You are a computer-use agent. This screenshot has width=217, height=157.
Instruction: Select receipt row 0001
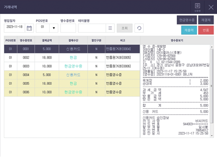coord(72,49)
